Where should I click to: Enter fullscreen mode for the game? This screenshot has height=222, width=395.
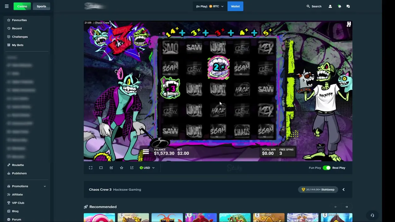pos(91,168)
